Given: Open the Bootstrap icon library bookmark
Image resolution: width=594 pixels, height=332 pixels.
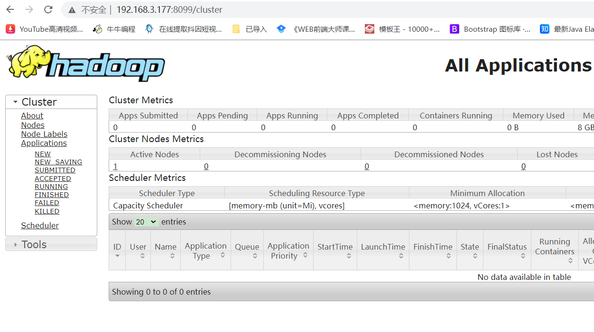Looking at the screenshot, I should pos(490,29).
